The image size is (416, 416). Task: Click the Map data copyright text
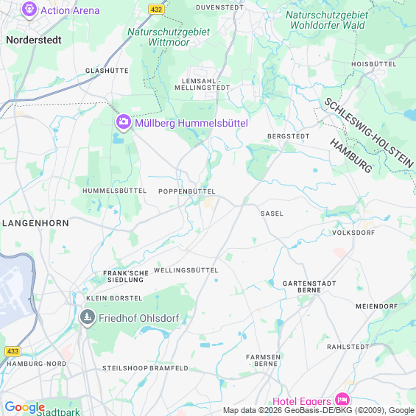click(319, 410)
